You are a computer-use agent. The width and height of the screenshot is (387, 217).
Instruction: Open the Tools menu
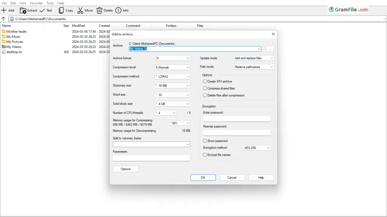pos(50,3)
